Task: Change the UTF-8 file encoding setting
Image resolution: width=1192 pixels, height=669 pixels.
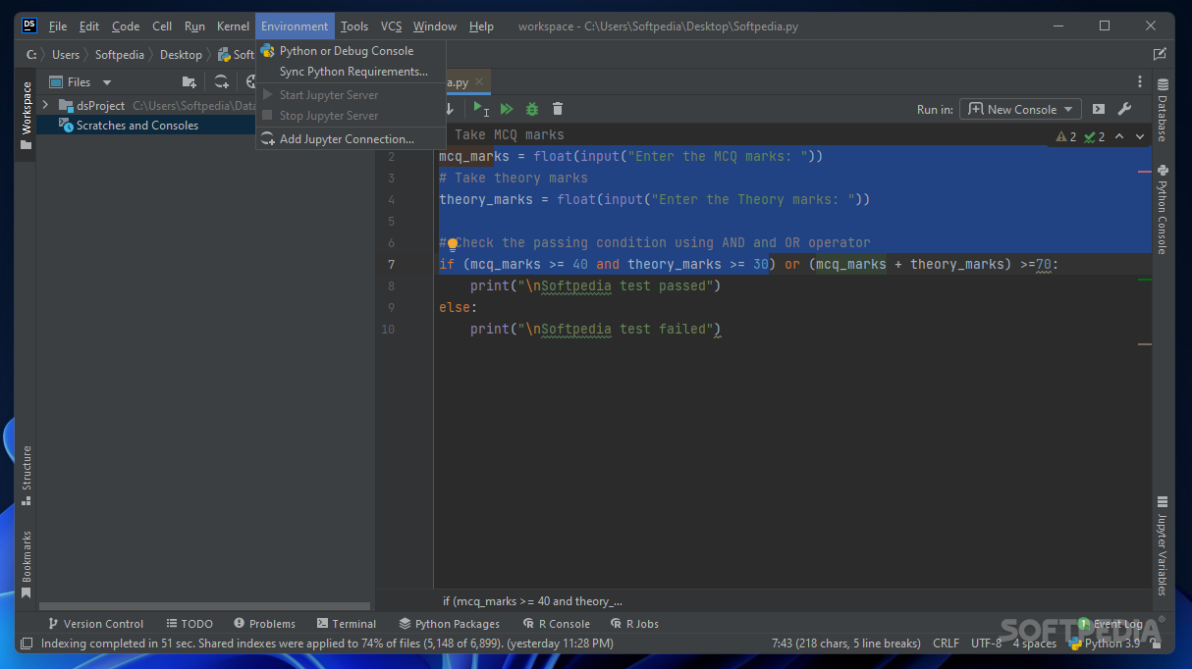Action: pyautogui.click(x=986, y=643)
